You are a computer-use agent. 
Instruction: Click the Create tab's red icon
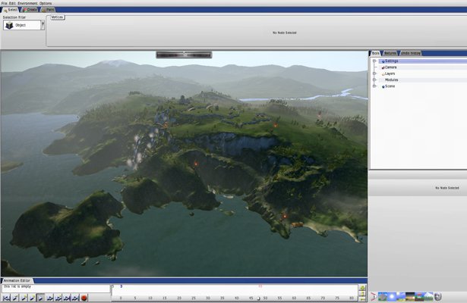pyautogui.click(x=25, y=10)
